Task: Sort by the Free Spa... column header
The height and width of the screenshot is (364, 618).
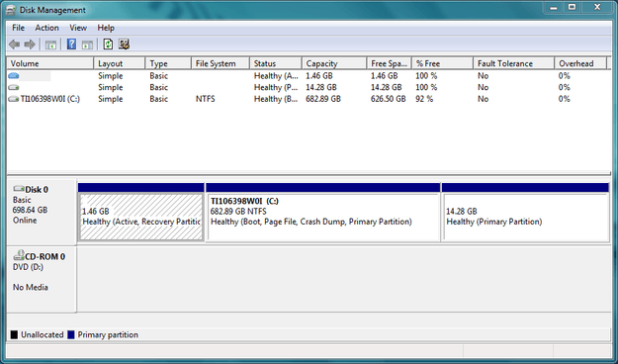Action: pos(390,63)
